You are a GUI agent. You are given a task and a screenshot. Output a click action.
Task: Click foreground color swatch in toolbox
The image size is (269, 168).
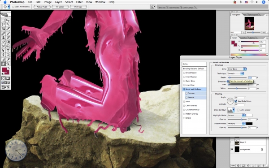coord(4,70)
